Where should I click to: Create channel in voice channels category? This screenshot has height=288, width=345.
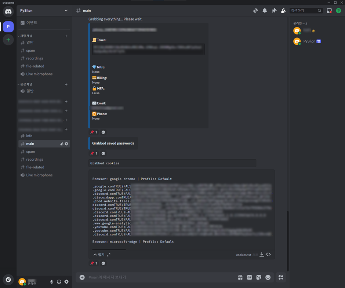[x=66, y=84]
